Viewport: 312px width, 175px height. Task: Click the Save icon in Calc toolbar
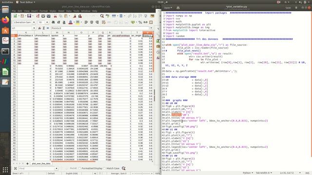(x=29, y=16)
